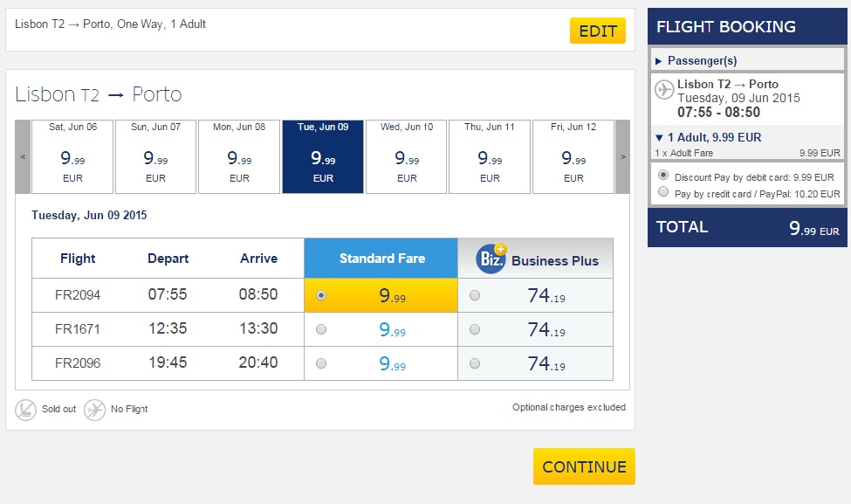The width and height of the screenshot is (851, 504).
Task: Switch to the Wed, Jun 10 date tab
Action: (x=407, y=156)
